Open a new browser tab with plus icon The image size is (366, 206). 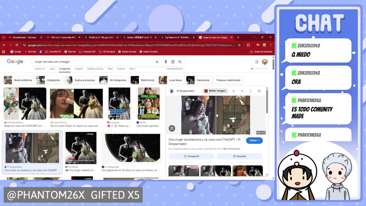coord(238,37)
